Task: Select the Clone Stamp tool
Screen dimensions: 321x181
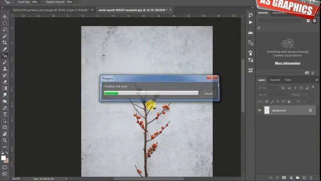Action: point(5,69)
